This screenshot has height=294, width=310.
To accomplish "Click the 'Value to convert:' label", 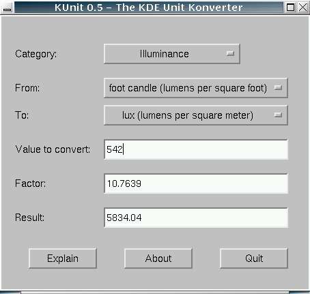I will coord(53,149).
